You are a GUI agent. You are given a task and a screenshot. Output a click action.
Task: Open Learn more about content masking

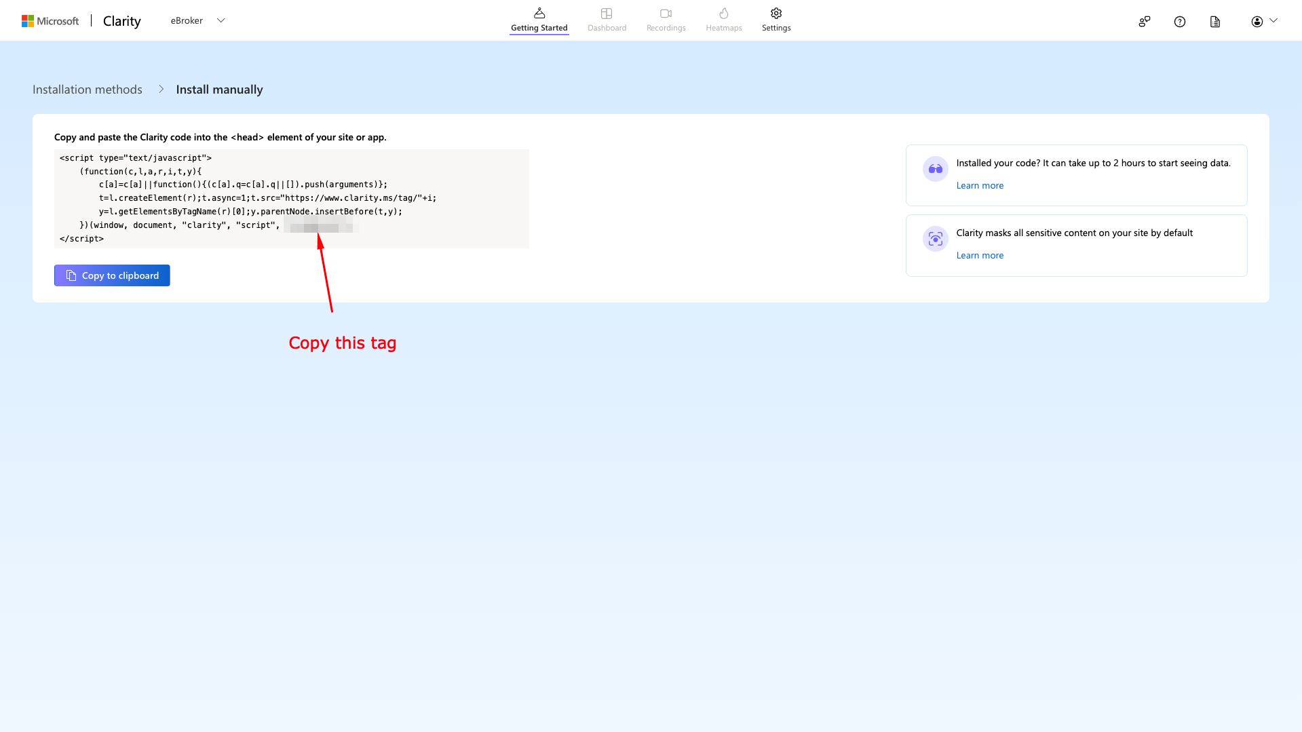[980, 256]
